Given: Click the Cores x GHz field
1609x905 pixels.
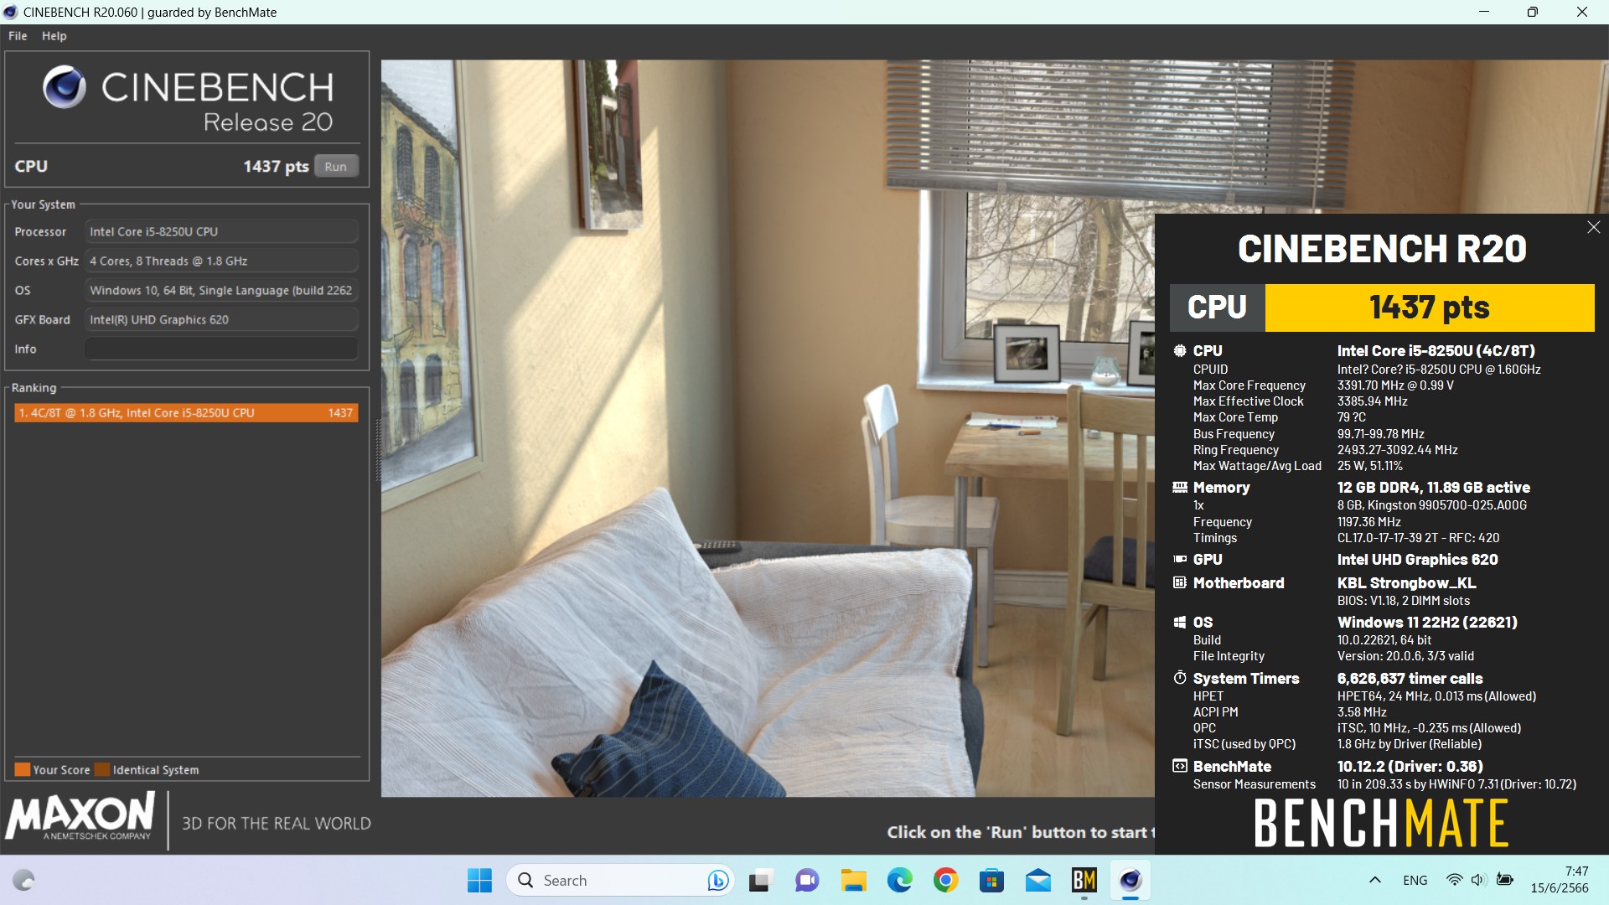Looking at the screenshot, I should (221, 261).
